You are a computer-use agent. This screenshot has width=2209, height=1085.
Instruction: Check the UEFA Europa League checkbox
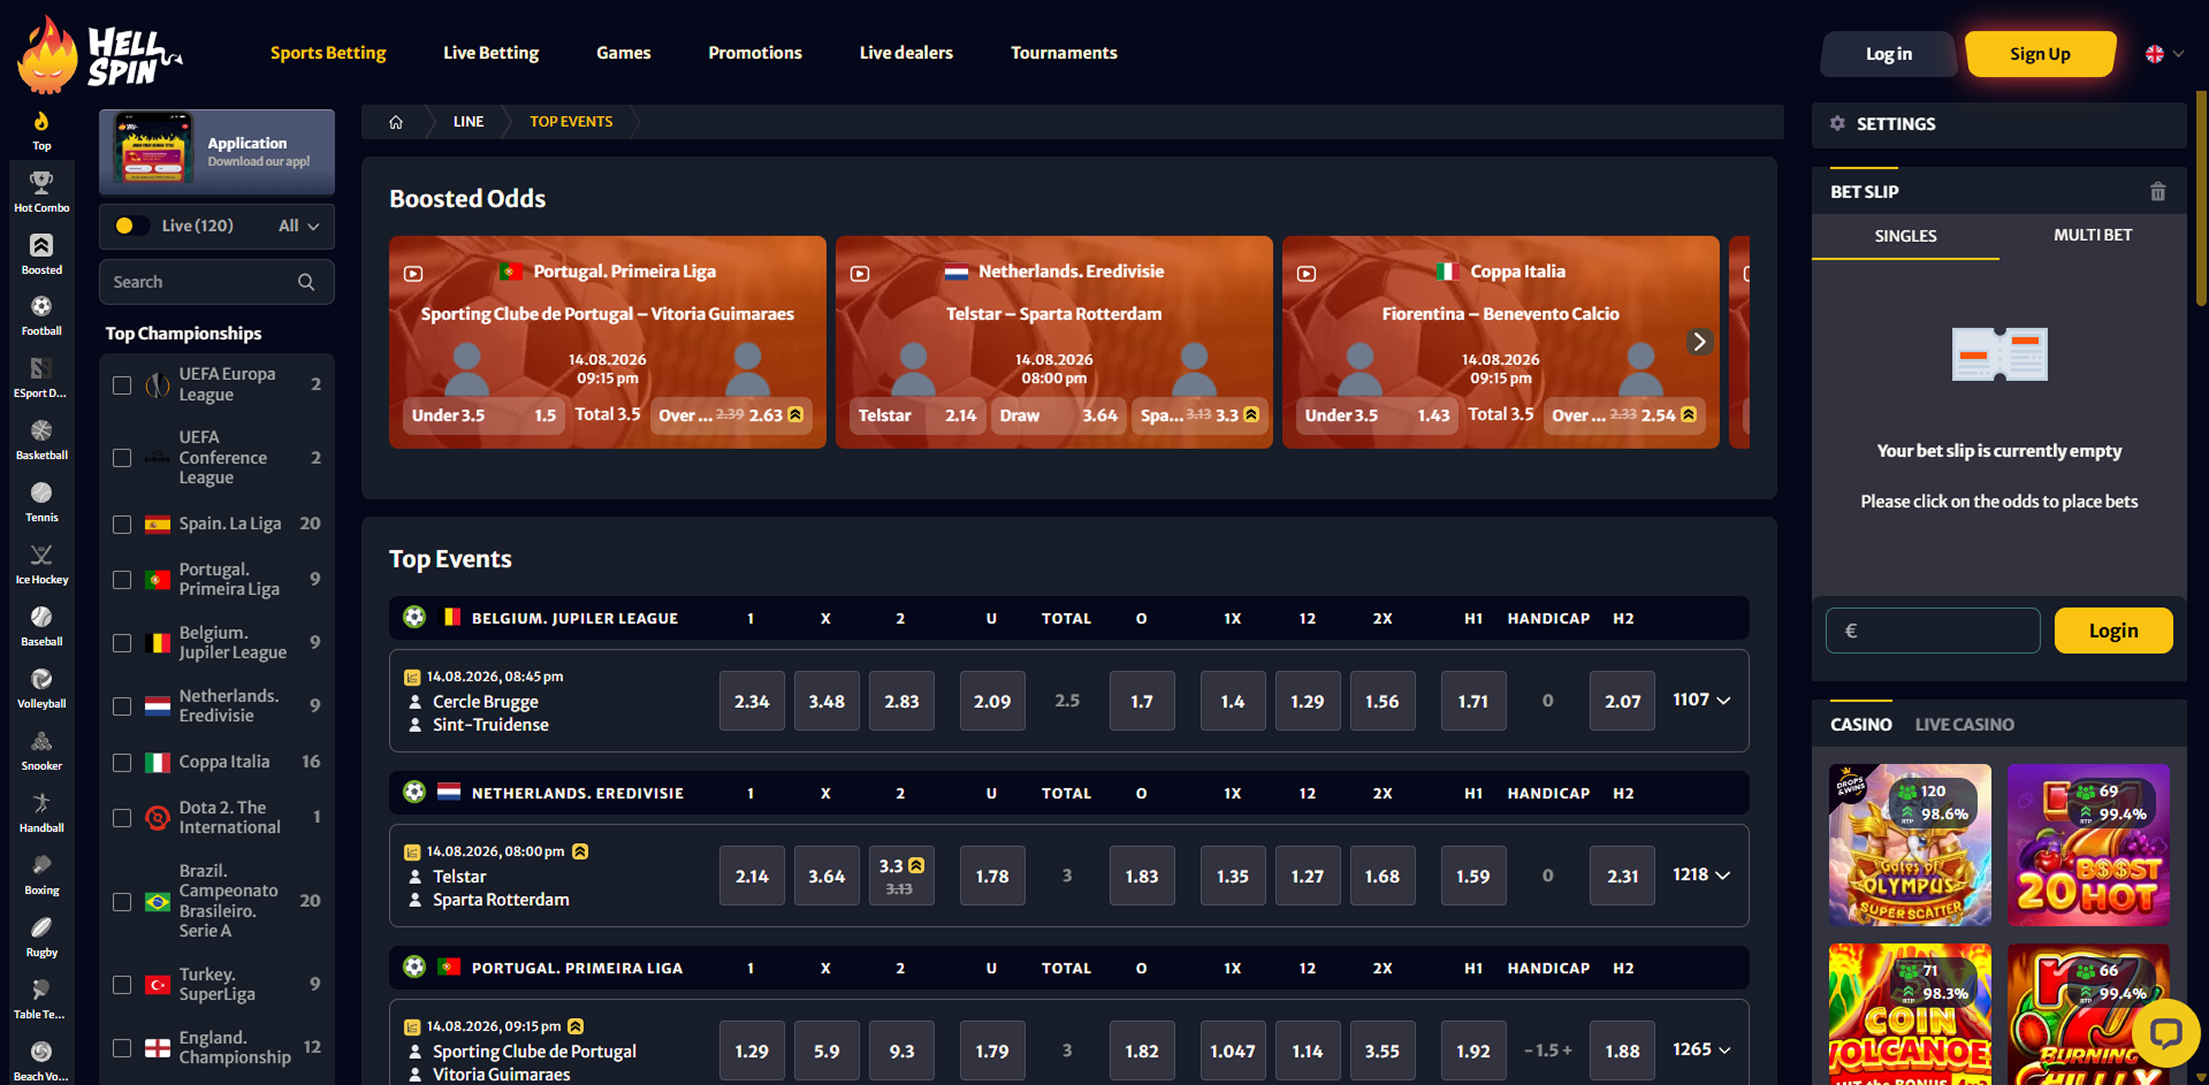click(x=122, y=385)
